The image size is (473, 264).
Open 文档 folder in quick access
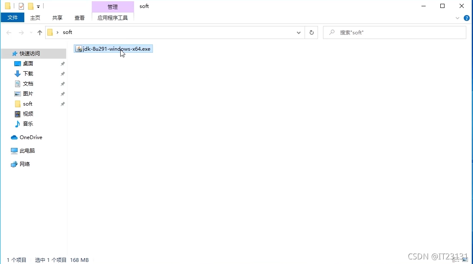[x=28, y=83]
